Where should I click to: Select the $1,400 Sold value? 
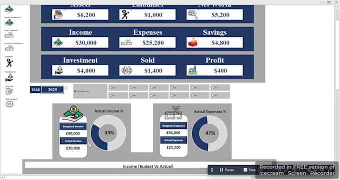point(153,70)
